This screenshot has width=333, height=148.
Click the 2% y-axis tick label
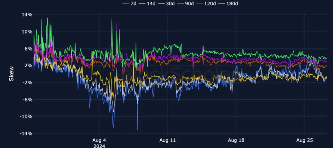[28, 66]
